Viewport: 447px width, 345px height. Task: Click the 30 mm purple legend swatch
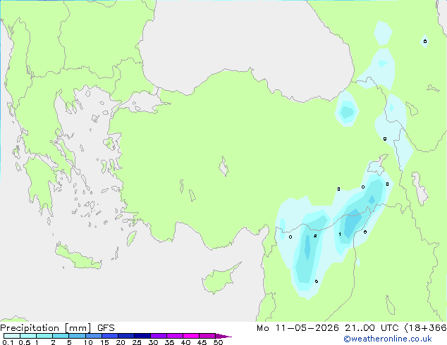[159, 336]
